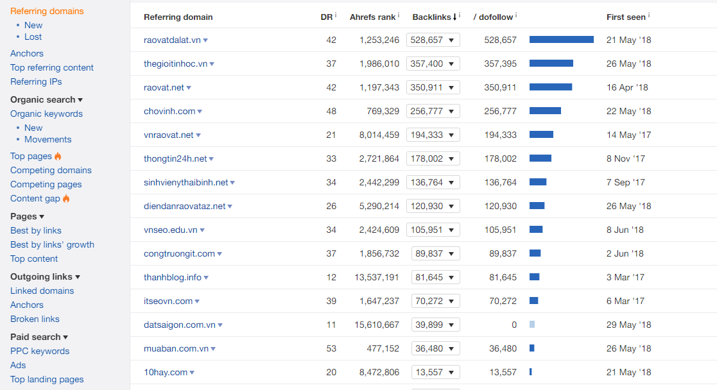Viewport: 717px width, 390px height.
Task: Click the Backlinks sort arrow
Action: [x=454, y=17]
